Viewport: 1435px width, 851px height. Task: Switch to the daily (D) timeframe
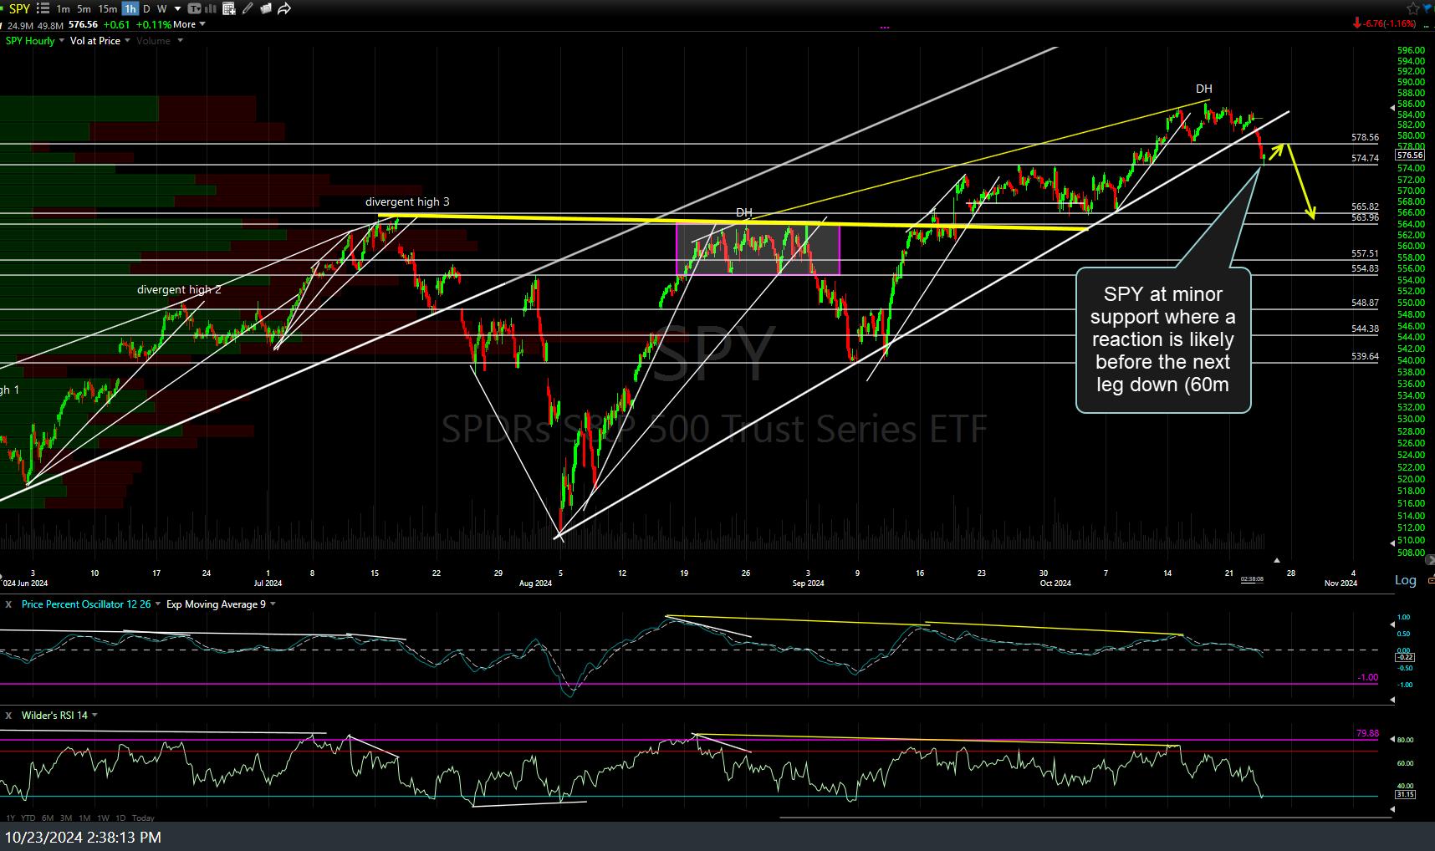click(x=147, y=9)
